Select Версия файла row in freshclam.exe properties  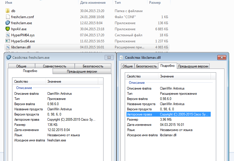[56, 104]
